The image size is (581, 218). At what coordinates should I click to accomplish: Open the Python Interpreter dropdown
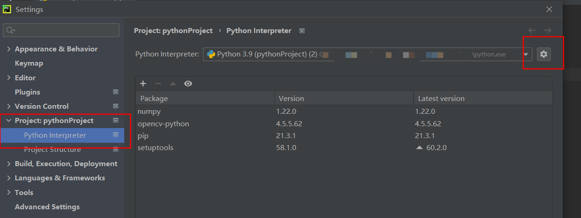[526, 54]
